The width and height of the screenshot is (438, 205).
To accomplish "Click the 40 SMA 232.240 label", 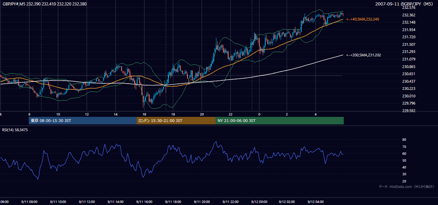I will (x=363, y=19).
